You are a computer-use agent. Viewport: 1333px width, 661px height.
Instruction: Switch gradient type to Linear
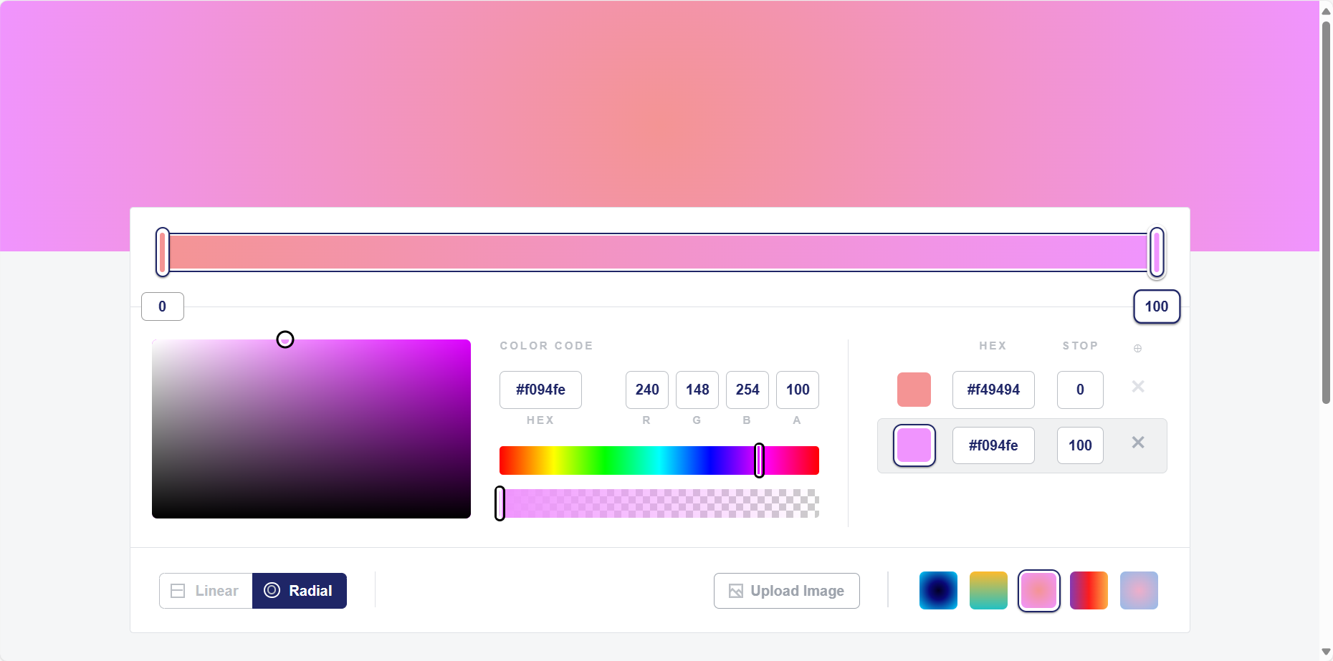pyautogui.click(x=206, y=591)
